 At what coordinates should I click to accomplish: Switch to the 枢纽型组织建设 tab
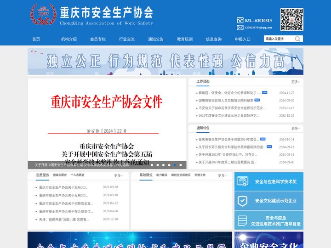pyautogui.click(x=181, y=175)
